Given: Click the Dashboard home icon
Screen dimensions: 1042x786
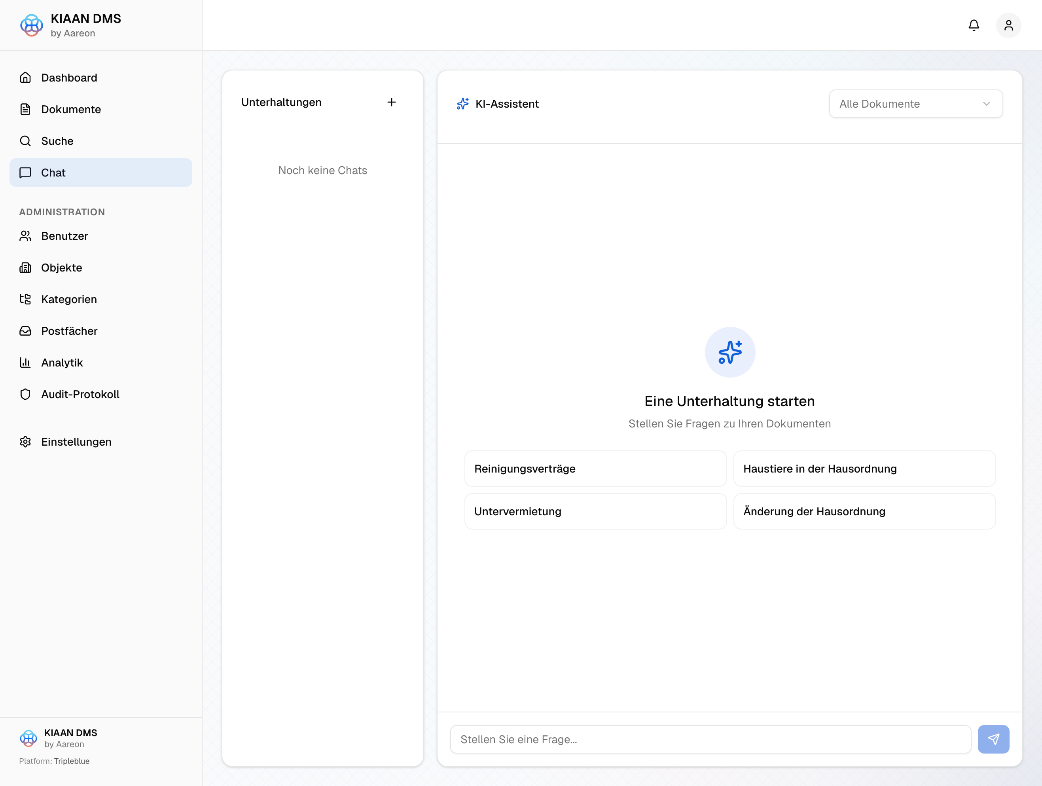Looking at the screenshot, I should pyautogui.click(x=25, y=77).
